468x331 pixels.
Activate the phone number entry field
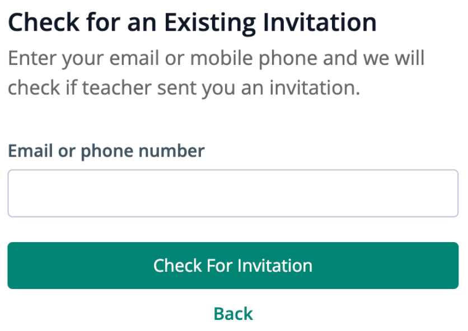pos(233,193)
